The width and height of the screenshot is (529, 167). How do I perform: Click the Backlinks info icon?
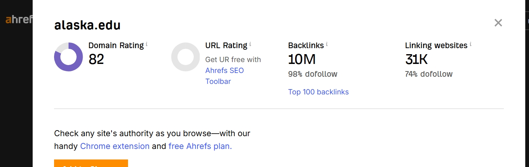pyautogui.click(x=327, y=44)
